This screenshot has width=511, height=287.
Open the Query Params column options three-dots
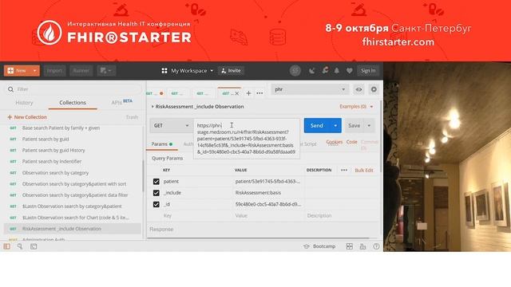pyautogui.click(x=344, y=170)
